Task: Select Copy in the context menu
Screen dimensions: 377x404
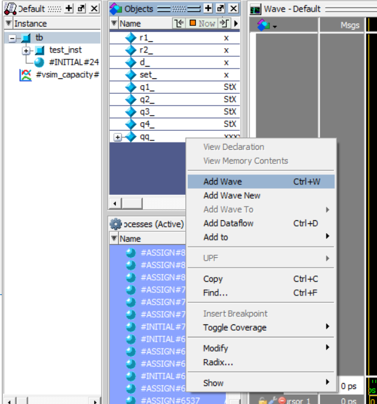Action: click(x=261, y=279)
